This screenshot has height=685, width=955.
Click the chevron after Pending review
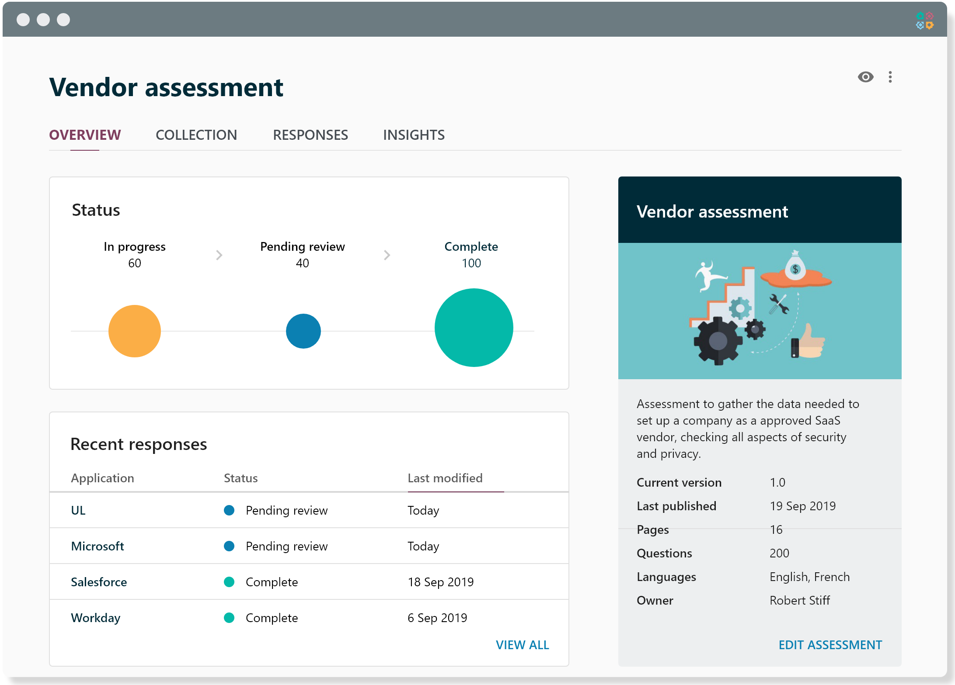(387, 255)
